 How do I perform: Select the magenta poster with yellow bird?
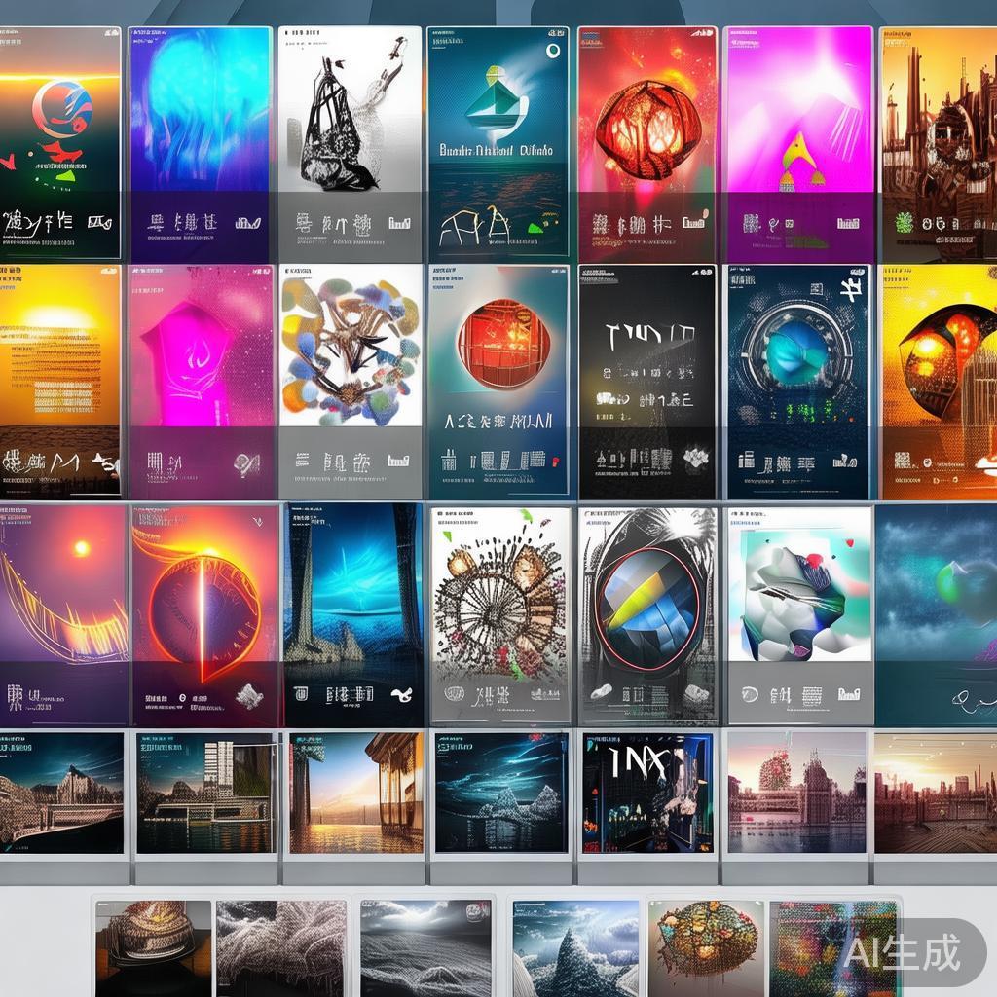tap(797, 144)
